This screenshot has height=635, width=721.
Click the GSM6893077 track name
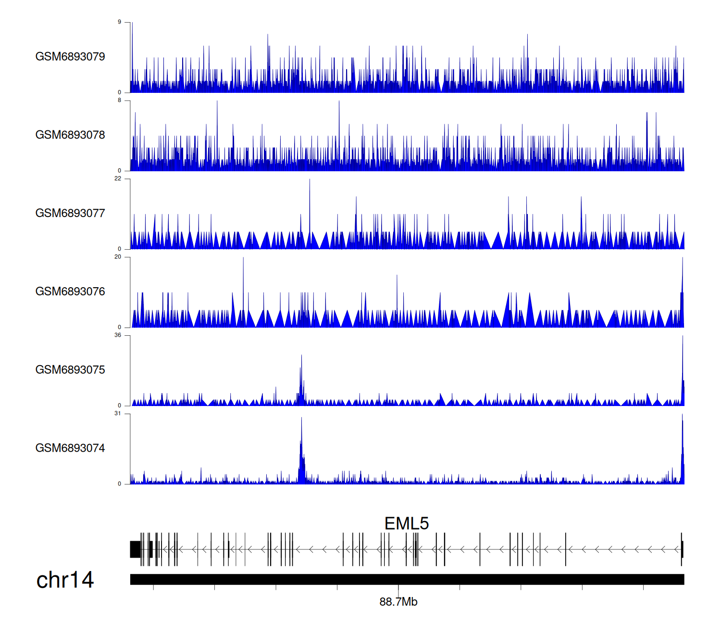coord(70,214)
